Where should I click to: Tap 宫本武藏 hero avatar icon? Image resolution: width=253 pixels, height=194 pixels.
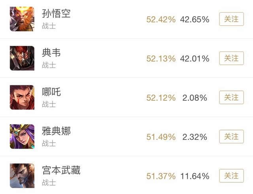[22, 175]
